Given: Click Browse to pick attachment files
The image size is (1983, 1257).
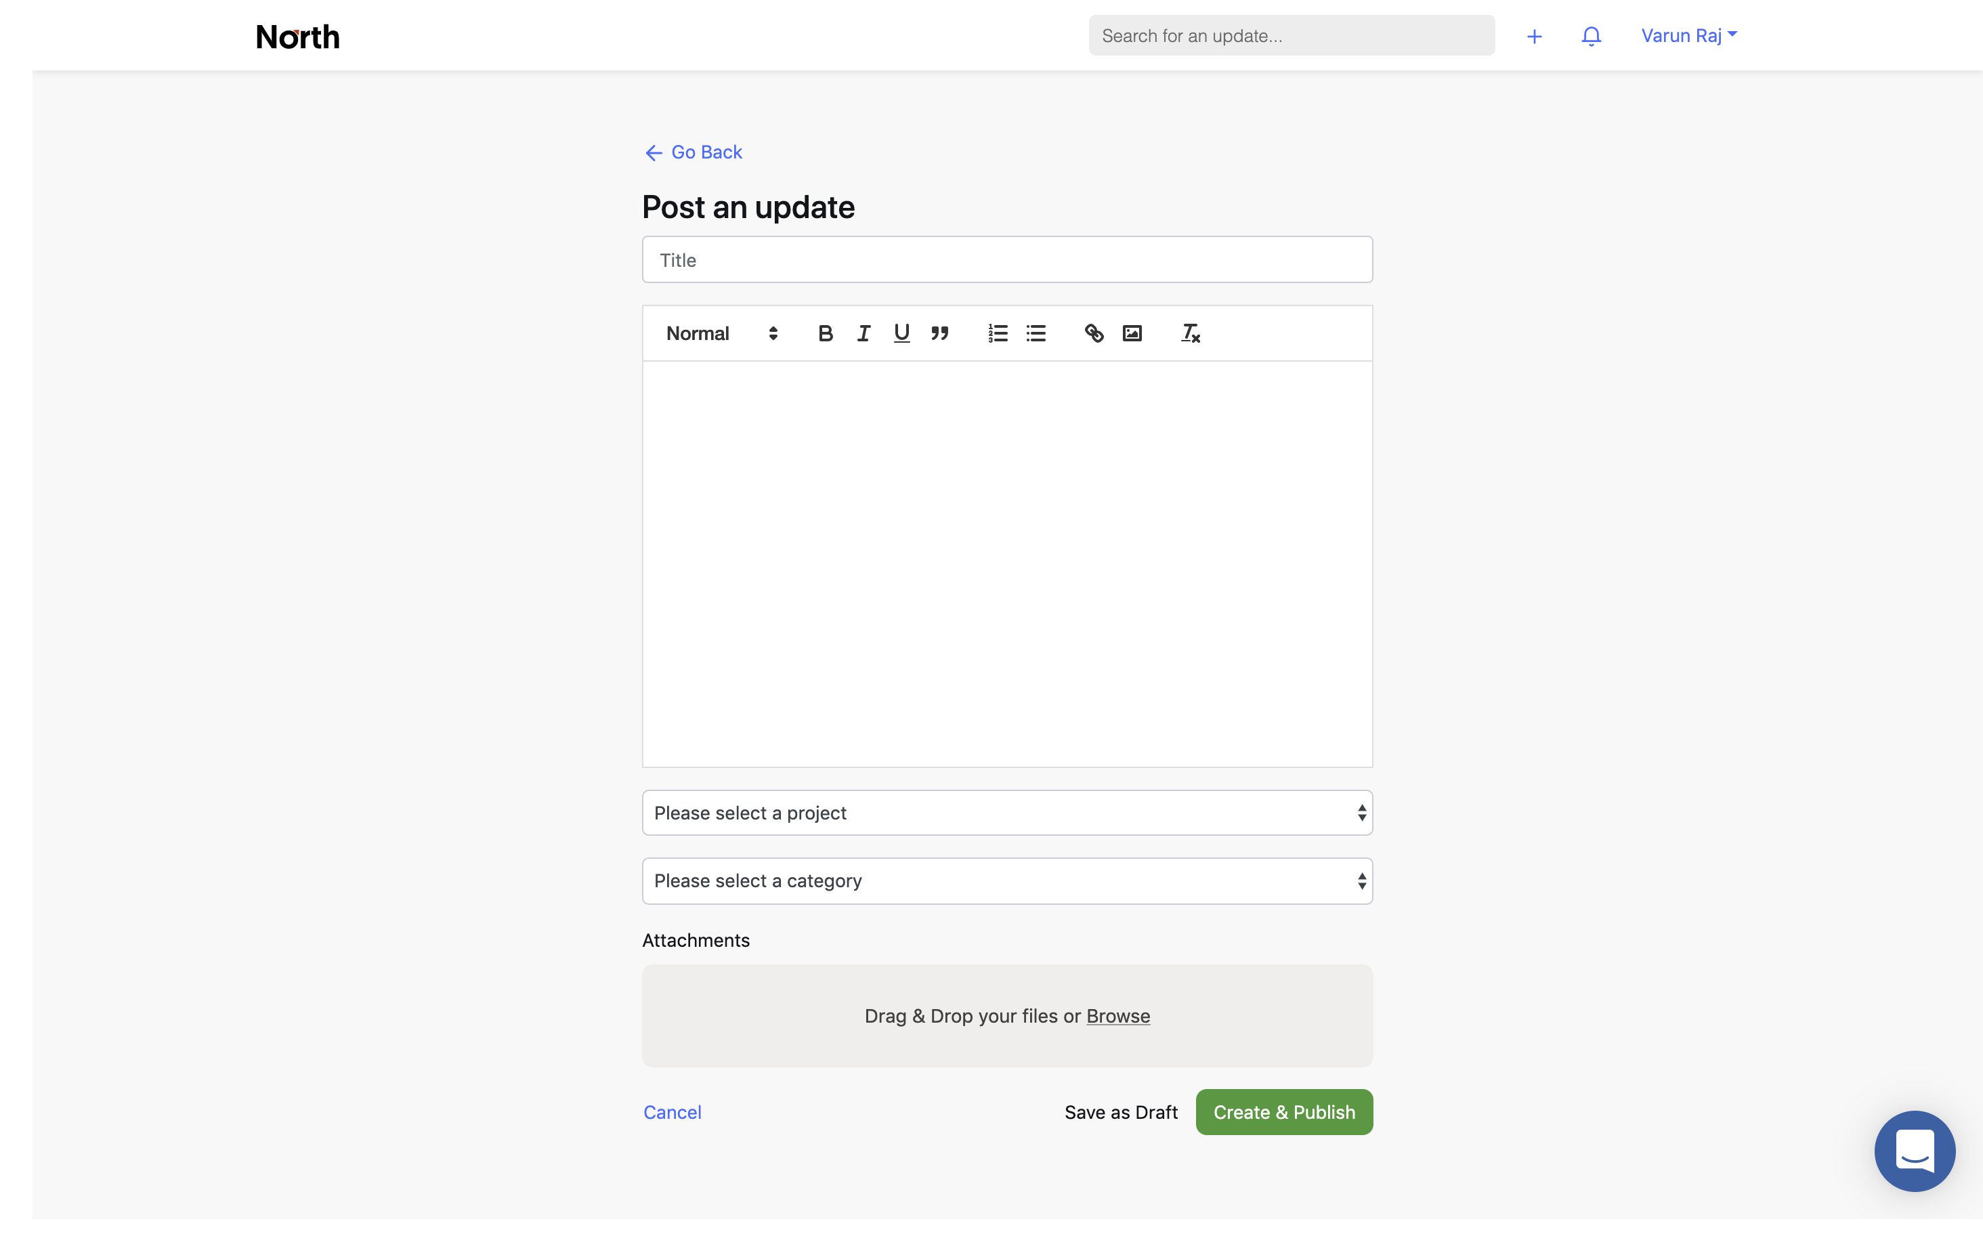Looking at the screenshot, I should [x=1117, y=1016].
